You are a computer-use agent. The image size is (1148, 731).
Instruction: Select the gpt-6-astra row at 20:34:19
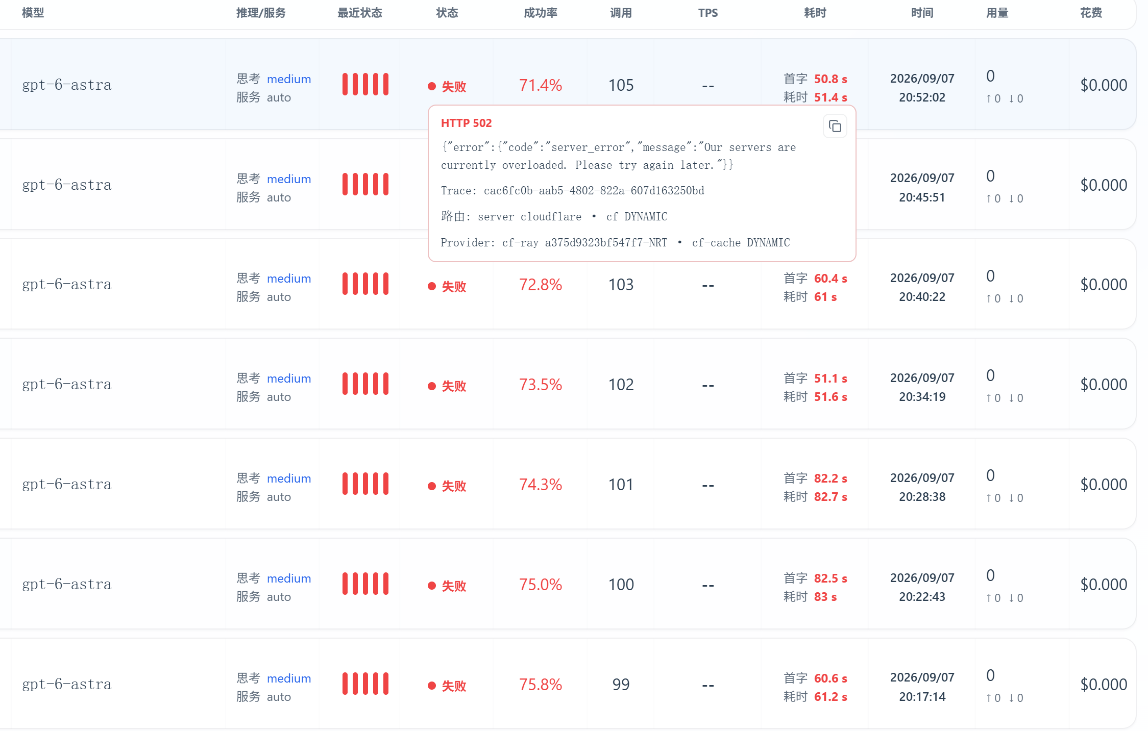[x=568, y=384]
